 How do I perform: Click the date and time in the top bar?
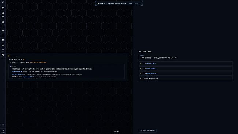coord(135,3)
